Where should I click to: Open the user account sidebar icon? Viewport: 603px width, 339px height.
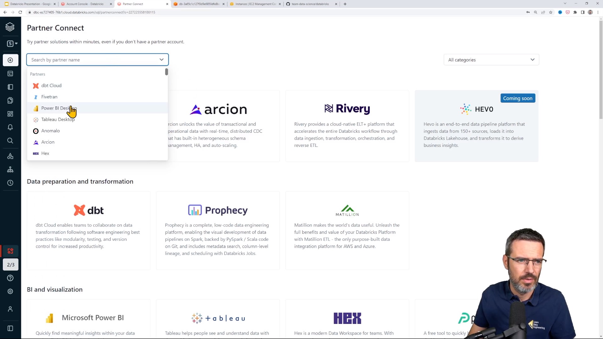(x=10, y=309)
